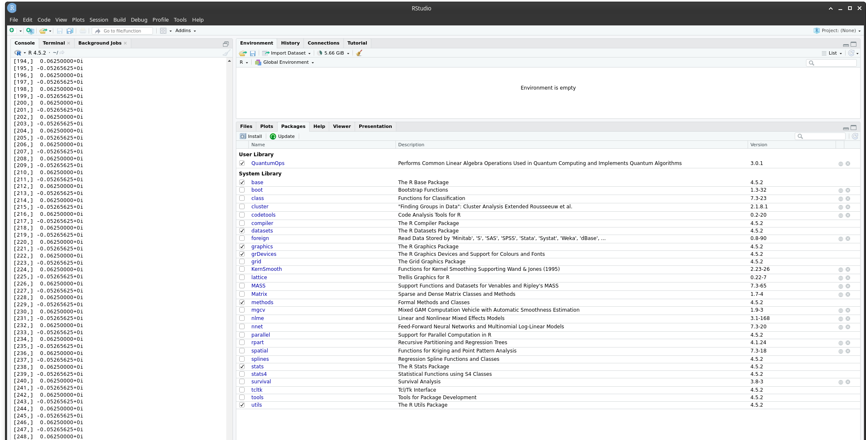Remove the MASS package
Screen dimensions: 866x440
tap(848, 286)
